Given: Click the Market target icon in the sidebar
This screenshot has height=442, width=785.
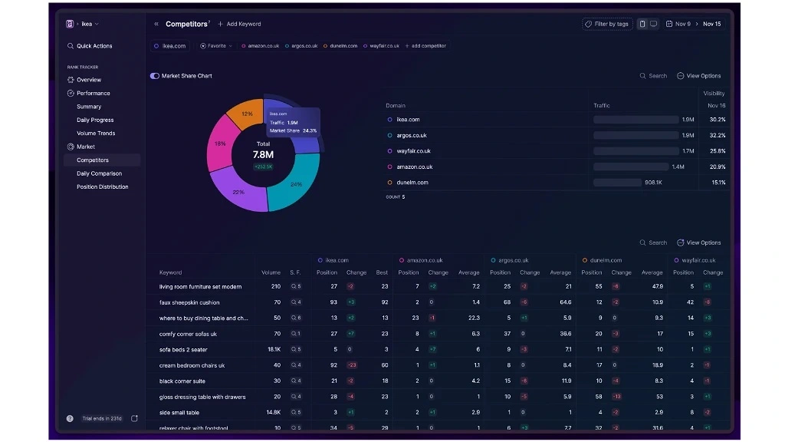Looking at the screenshot, I should tap(71, 147).
